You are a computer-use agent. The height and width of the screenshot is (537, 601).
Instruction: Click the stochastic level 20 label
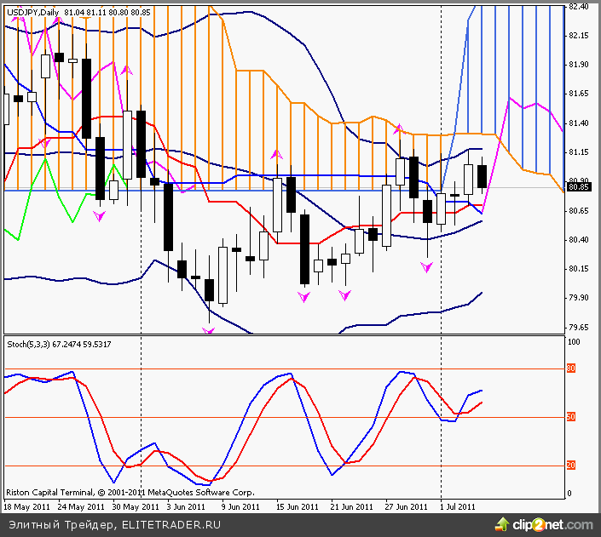tap(571, 465)
